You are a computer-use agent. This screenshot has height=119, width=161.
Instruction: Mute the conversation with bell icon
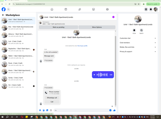134,30
